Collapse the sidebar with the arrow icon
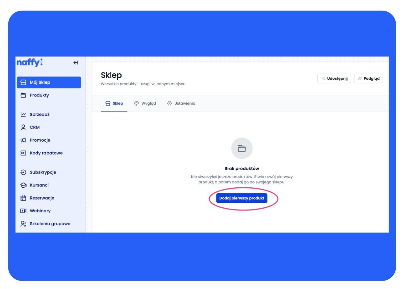Viewport: 407px width, 289px height. (x=75, y=63)
